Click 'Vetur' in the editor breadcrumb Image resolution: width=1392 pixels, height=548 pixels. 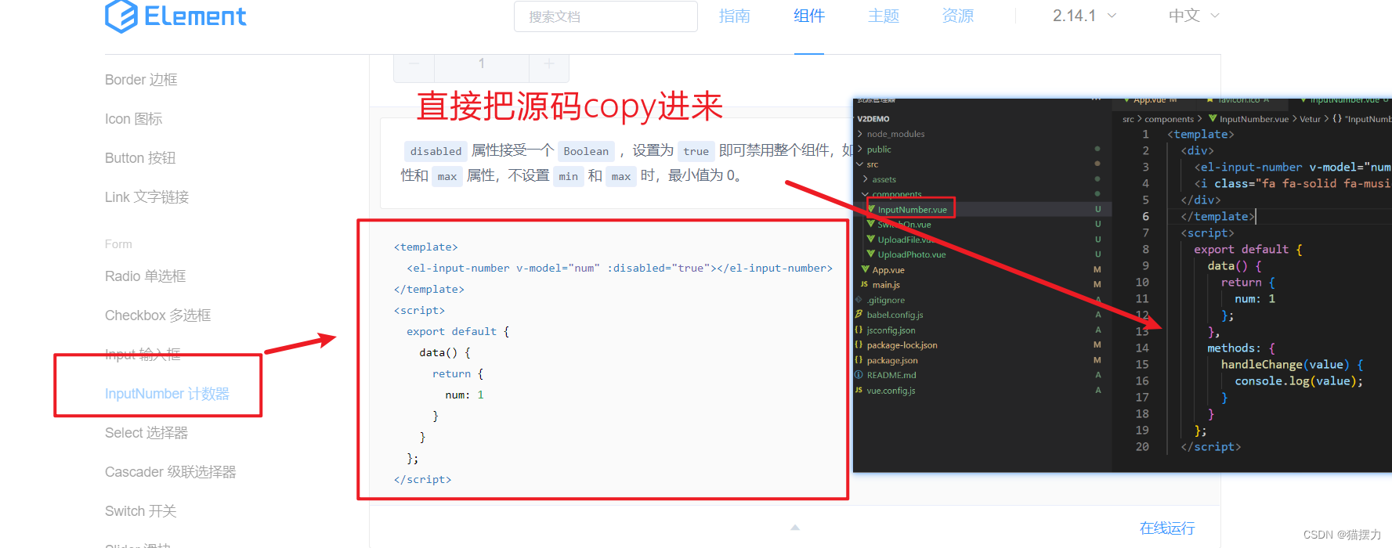1311,119
